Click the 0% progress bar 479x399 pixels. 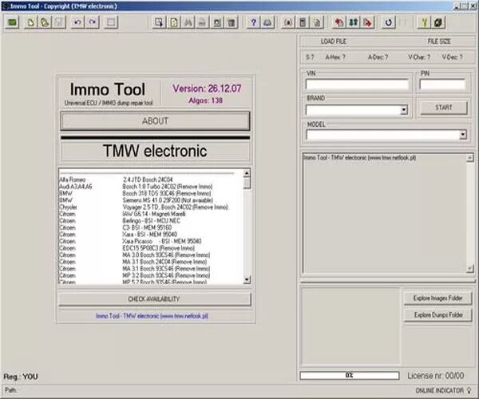[x=350, y=375]
